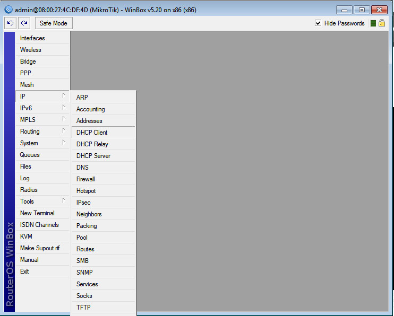This screenshot has width=394, height=316.
Task: Enable Safe Mode button
Action: click(54, 23)
